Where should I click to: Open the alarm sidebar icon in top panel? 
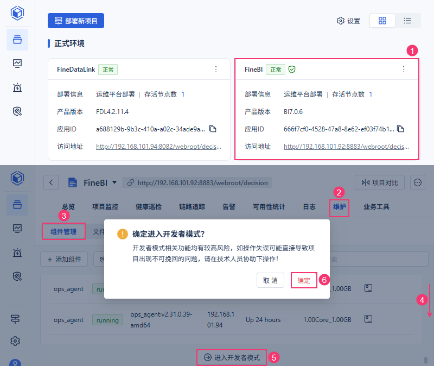tap(17, 87)
